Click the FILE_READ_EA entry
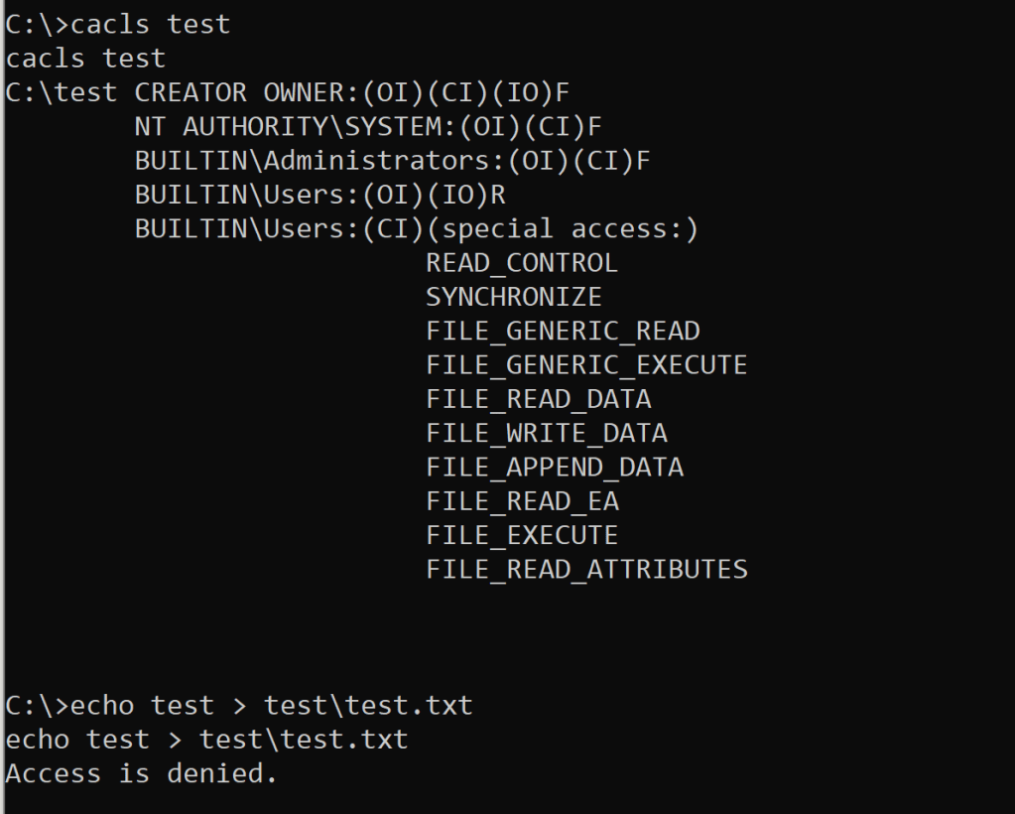The image size is (1015, 814). [x=522, y=501]
